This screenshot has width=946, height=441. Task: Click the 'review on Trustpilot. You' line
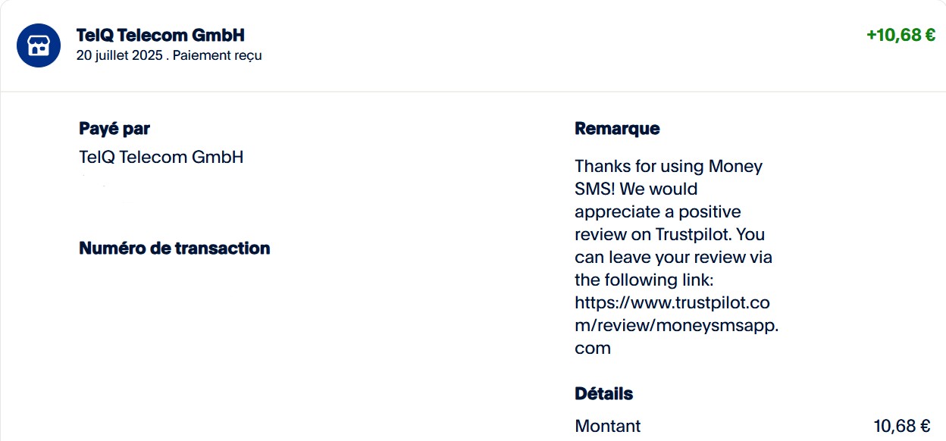coord(670,234)
